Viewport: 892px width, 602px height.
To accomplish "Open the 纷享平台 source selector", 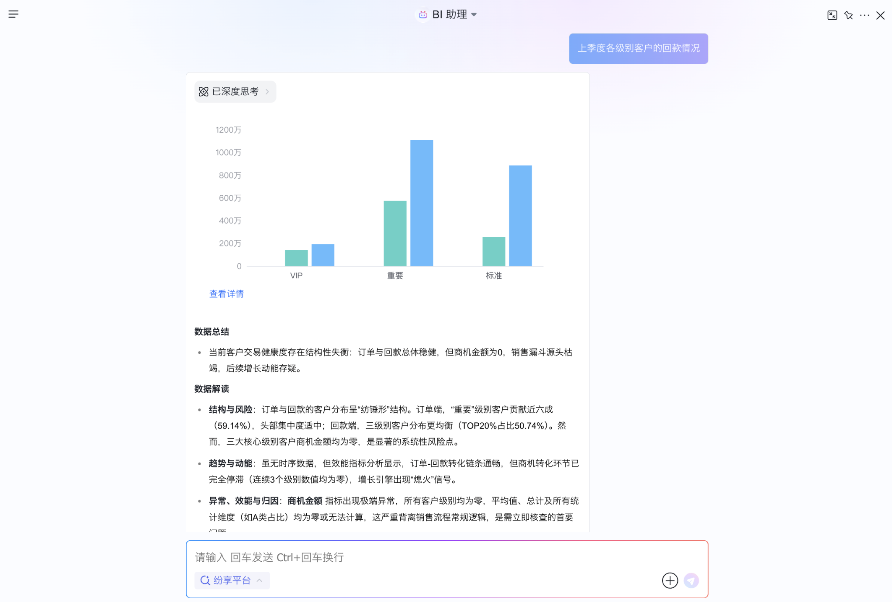I will pos(232,580).
